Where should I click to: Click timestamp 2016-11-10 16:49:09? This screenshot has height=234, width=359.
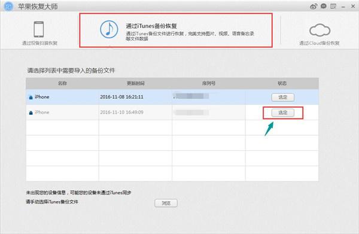(x=122, y=112)
